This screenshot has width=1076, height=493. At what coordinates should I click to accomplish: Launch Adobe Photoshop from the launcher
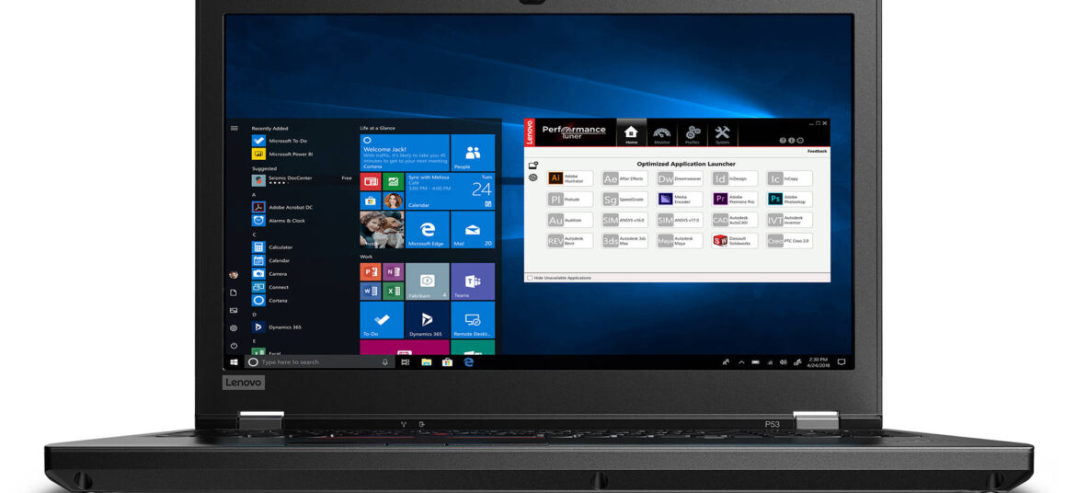790,199
